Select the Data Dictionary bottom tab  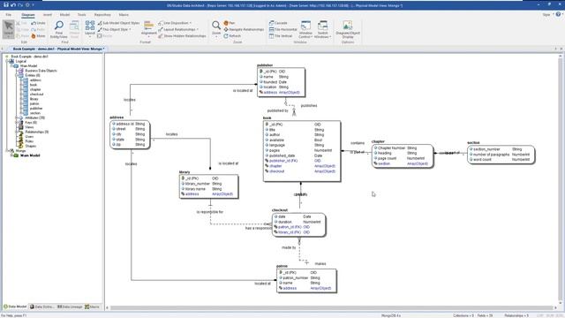pos(41,307)
